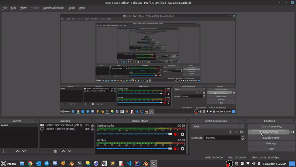Select Video Capture Device (V4L2) source
296x167 pixels.
coord(64,125)
